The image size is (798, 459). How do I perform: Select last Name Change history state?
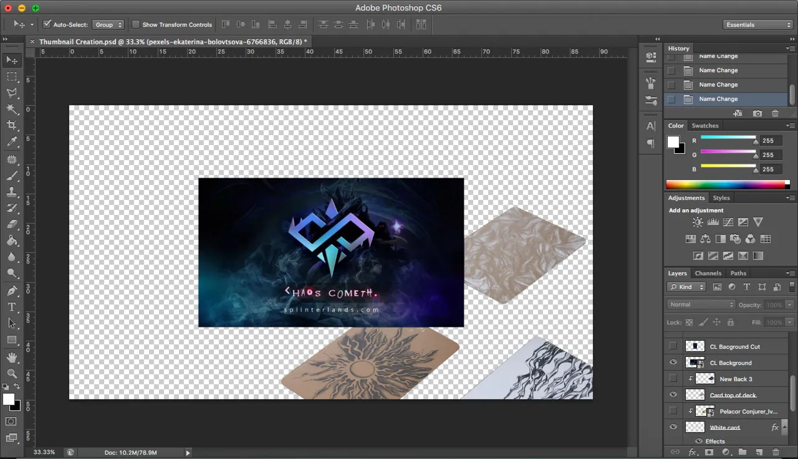click(x=727, y=99)
